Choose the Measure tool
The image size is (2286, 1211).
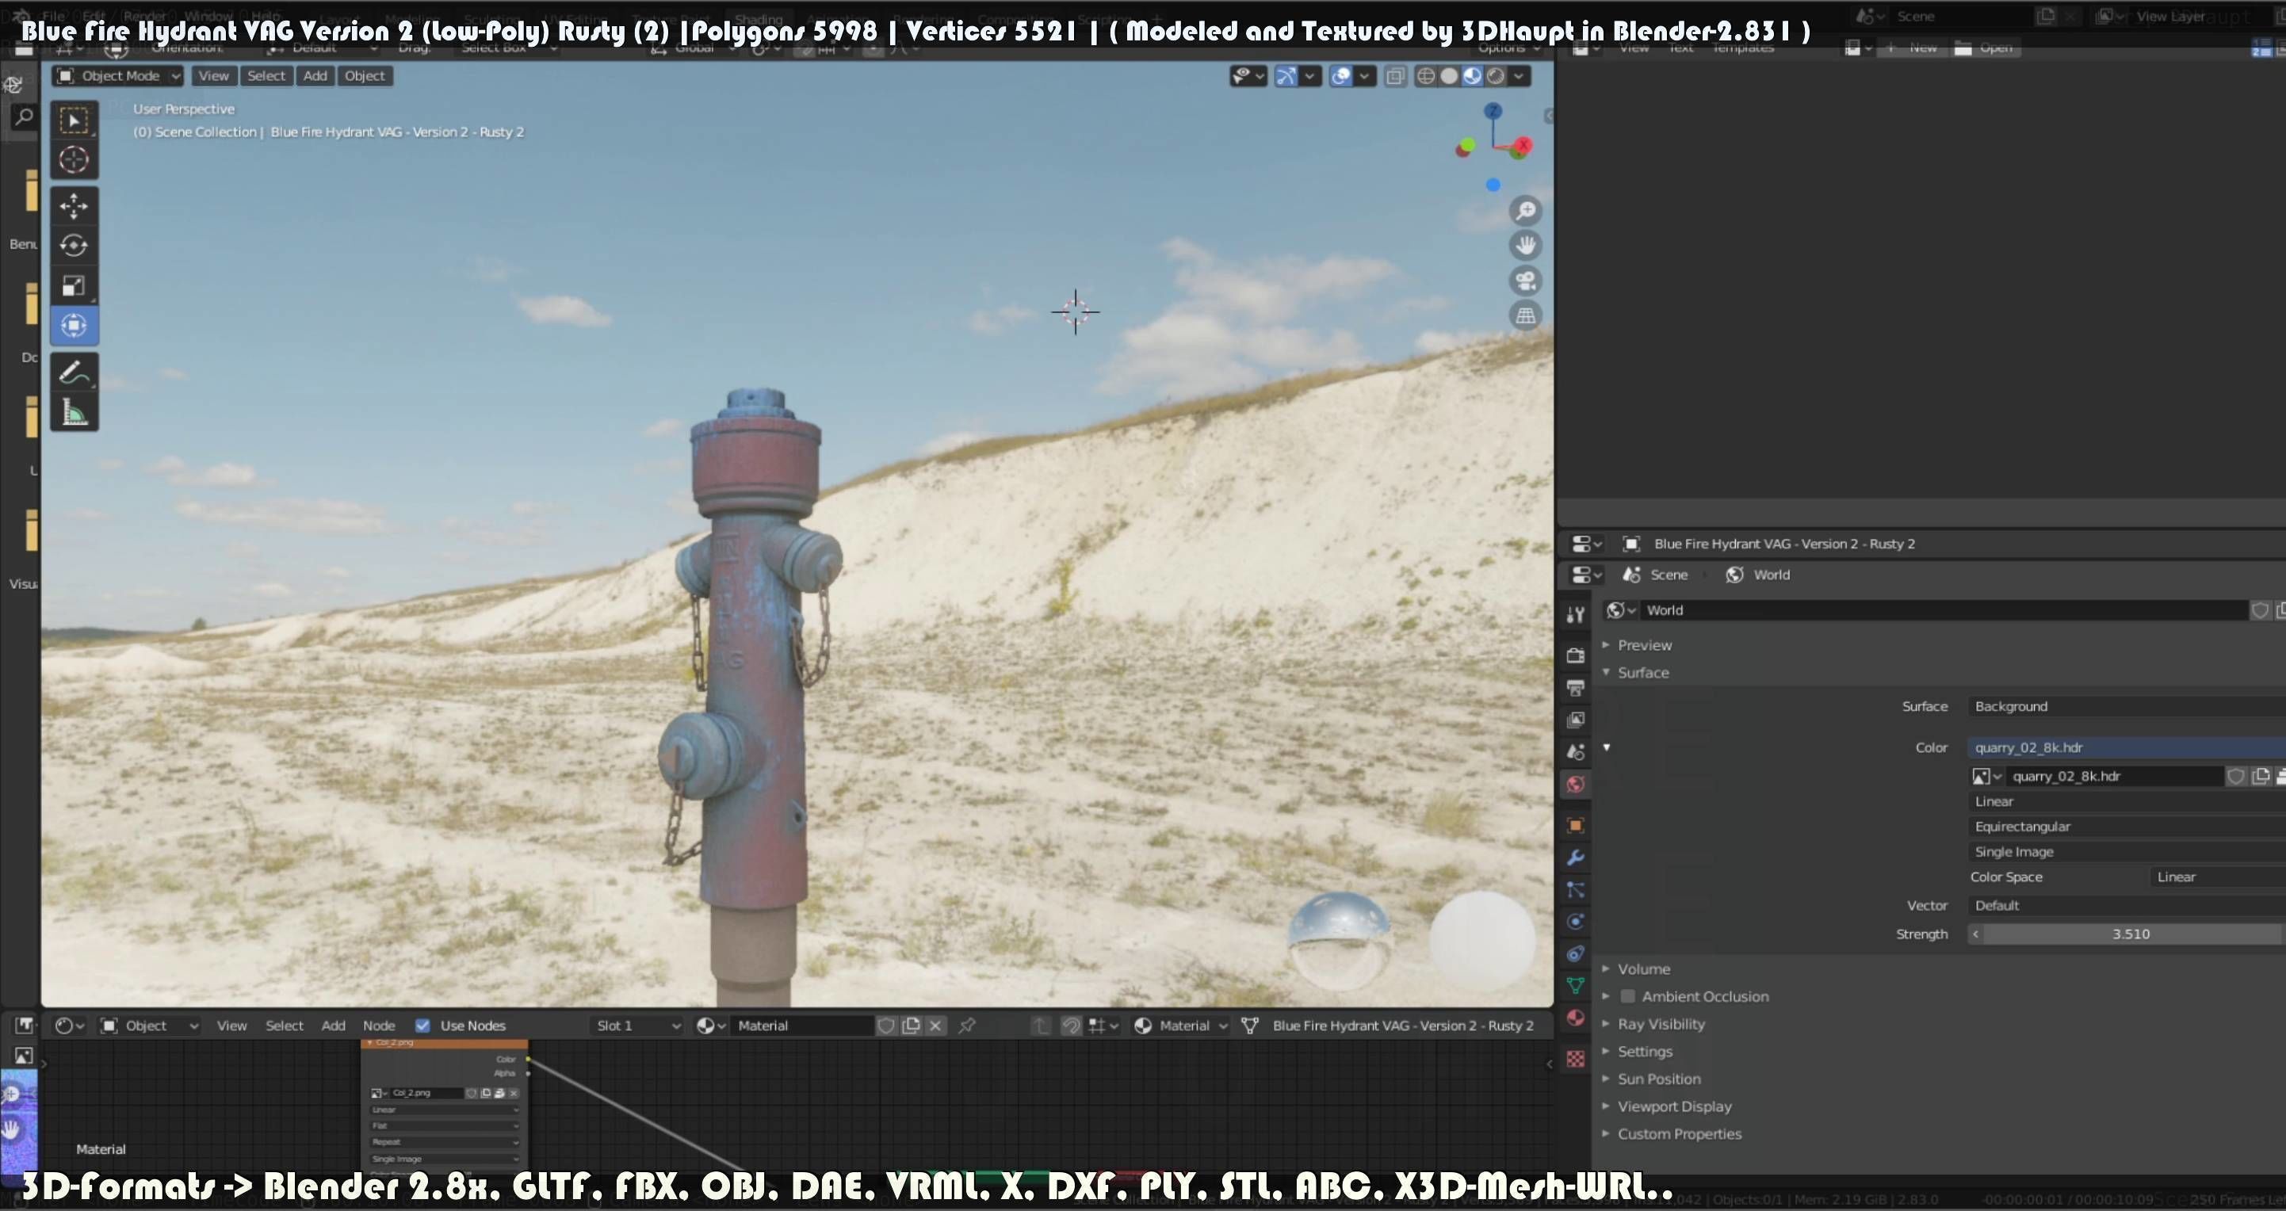74,413
